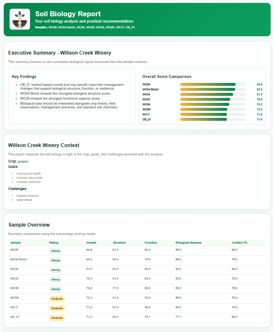The height and width of the screenshot is (332, 274).
Task: Click the WC04 Mulch score bar in chart
Action: [213, 89]
